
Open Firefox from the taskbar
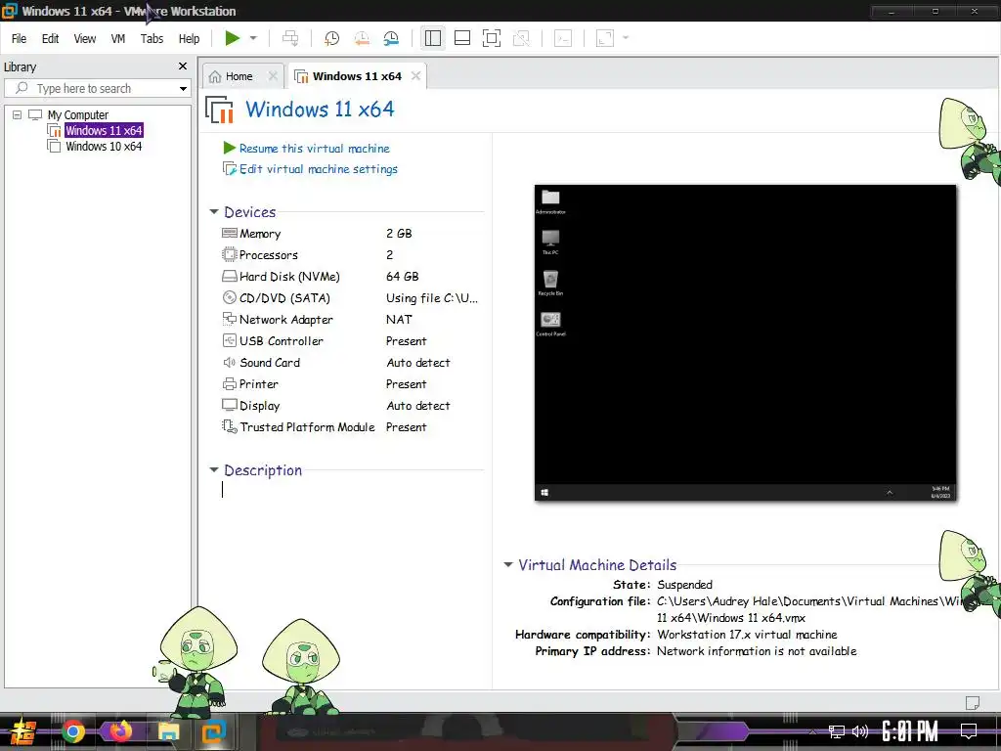tap(120, 731)
